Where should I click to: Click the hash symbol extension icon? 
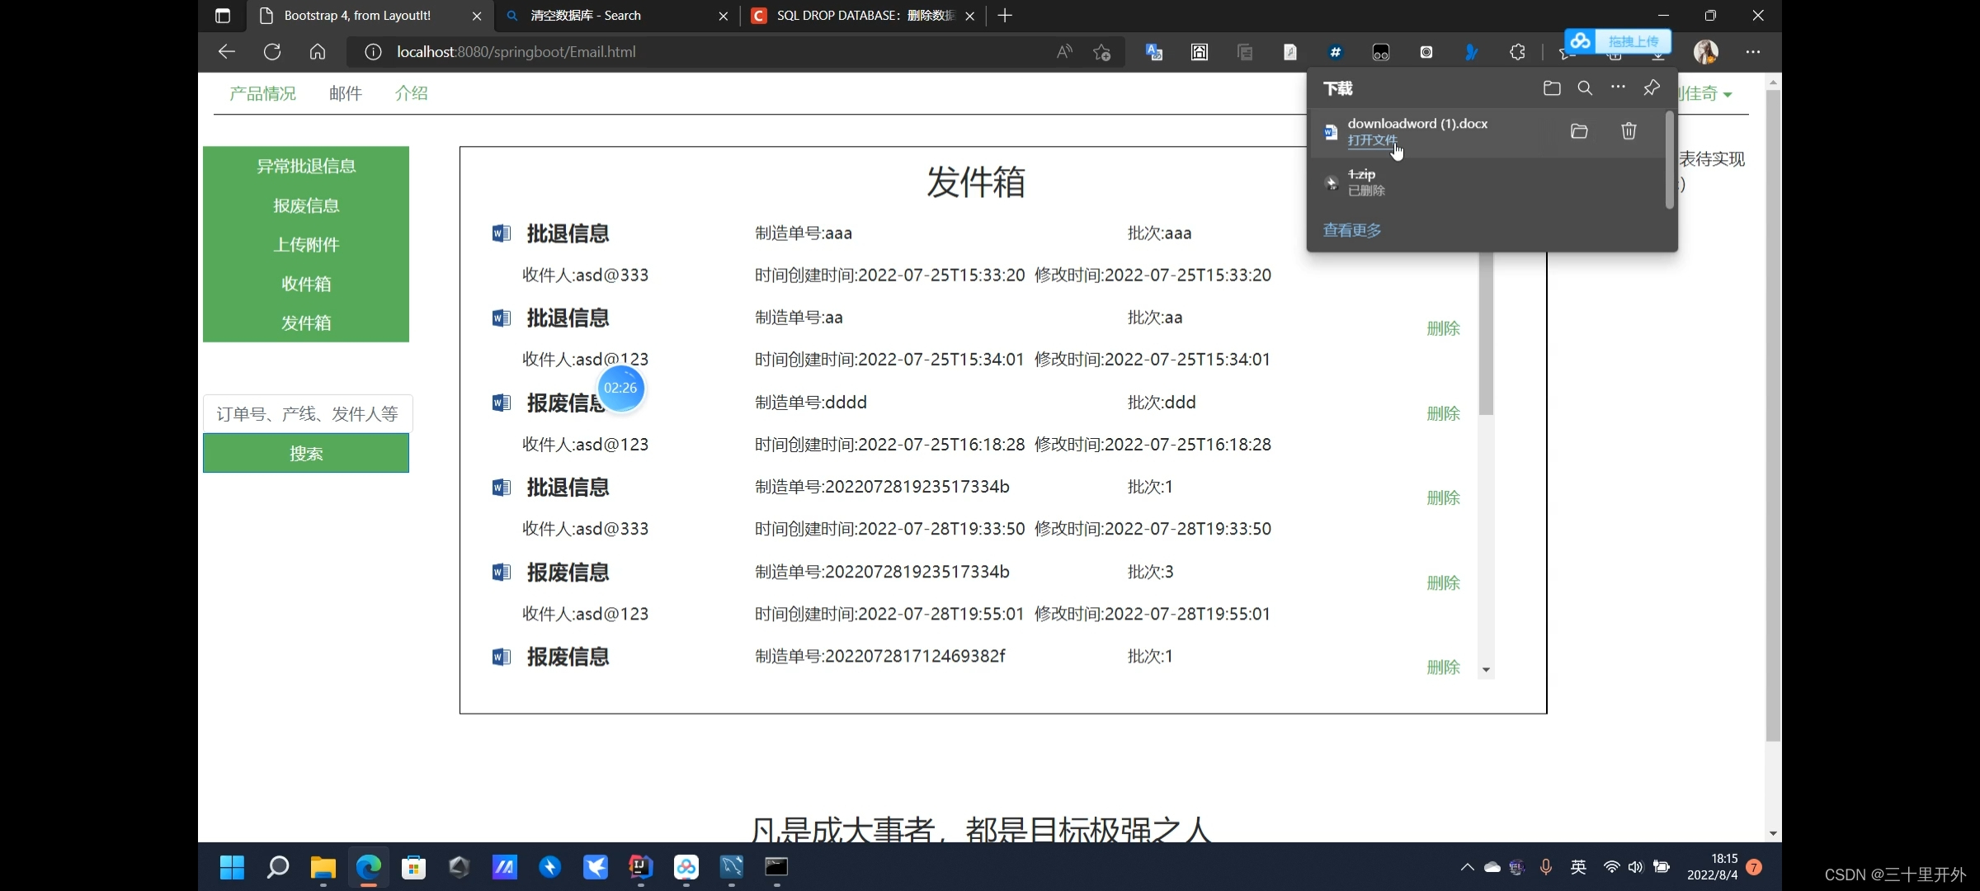[1336, 52]
